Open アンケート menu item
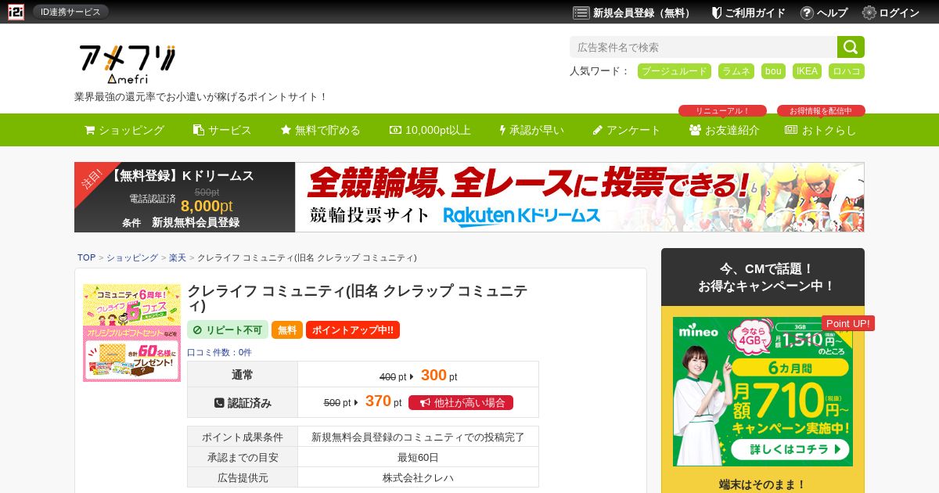Screen dimensions: 939x493 pyautogui.click(x=627, y=130)
